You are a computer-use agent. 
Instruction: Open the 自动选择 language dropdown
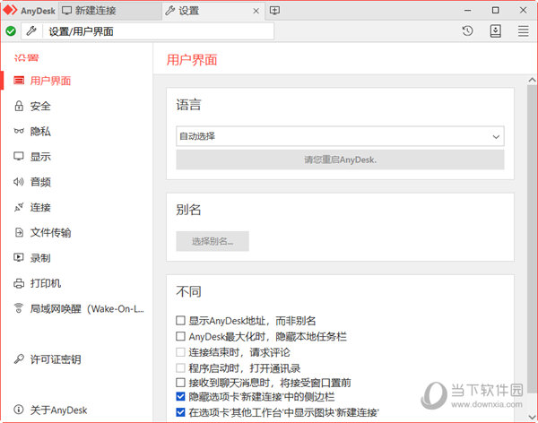(340, 136)
